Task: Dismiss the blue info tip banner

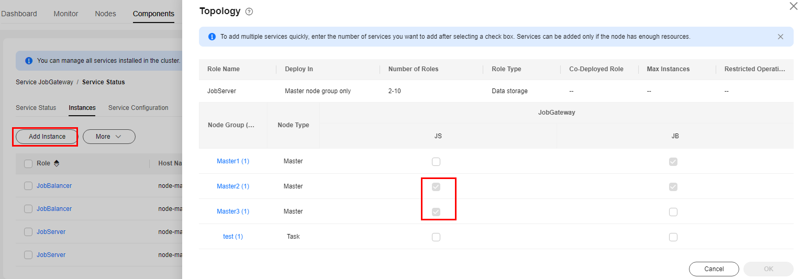Action: click(781, 37)
